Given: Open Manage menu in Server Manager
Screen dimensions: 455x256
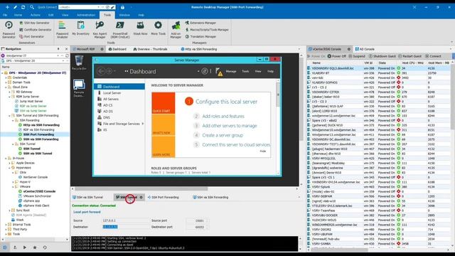Looking at the screenshot, I should point(231,71).
